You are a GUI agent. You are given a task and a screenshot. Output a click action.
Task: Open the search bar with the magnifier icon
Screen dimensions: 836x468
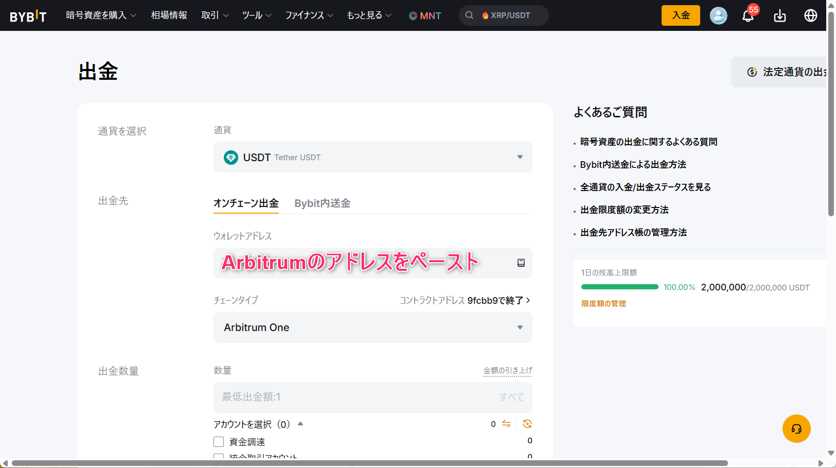[469, 15]
